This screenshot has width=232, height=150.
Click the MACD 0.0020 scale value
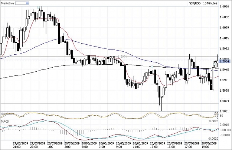click(214, 121)
